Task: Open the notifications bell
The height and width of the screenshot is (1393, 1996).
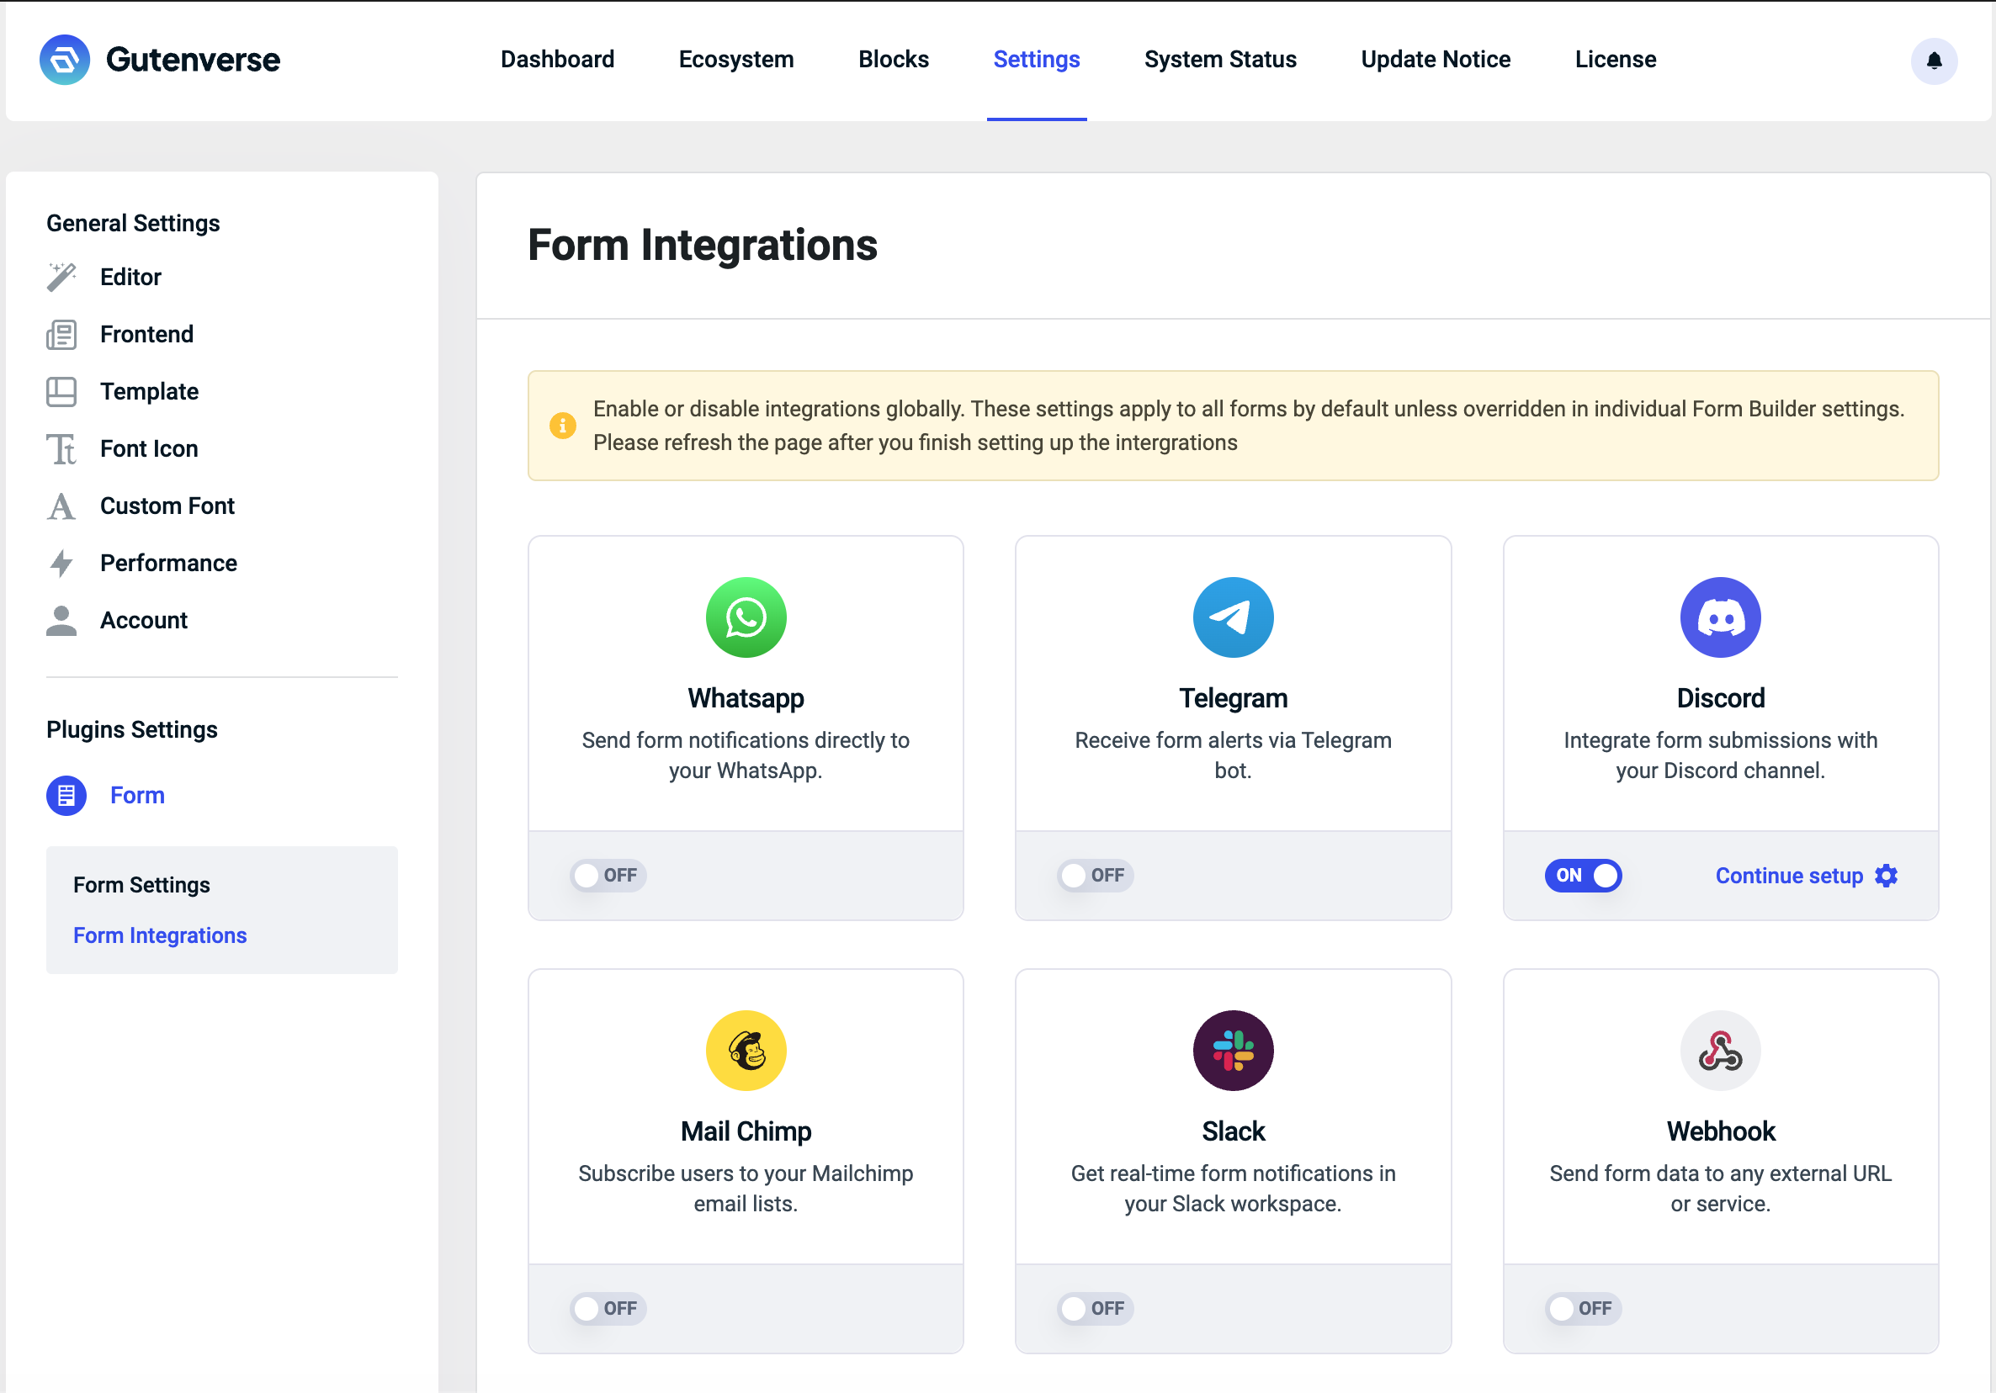Action: tap(1934, 60)
